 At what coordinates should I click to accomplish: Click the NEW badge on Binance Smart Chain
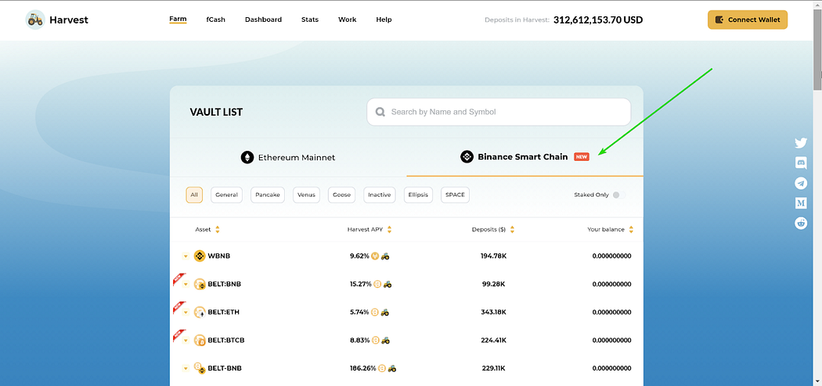pyautogui.click(x=582, y=156)
